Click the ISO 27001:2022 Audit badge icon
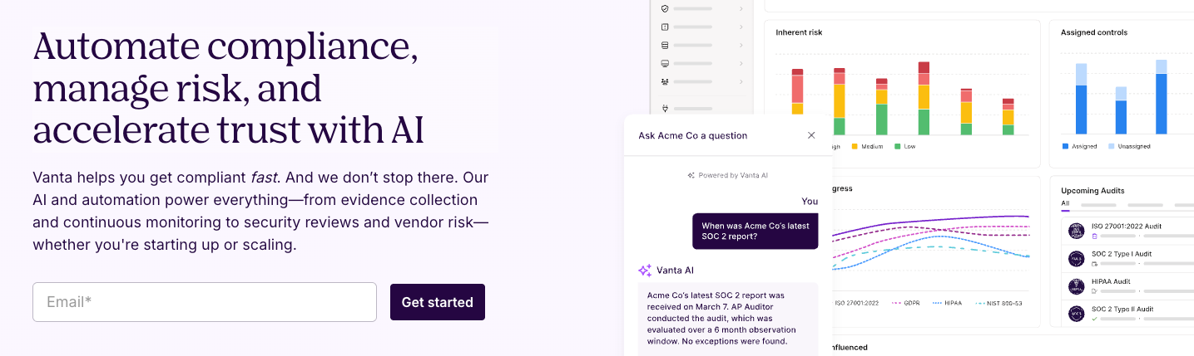 [x=1076, y=231]
